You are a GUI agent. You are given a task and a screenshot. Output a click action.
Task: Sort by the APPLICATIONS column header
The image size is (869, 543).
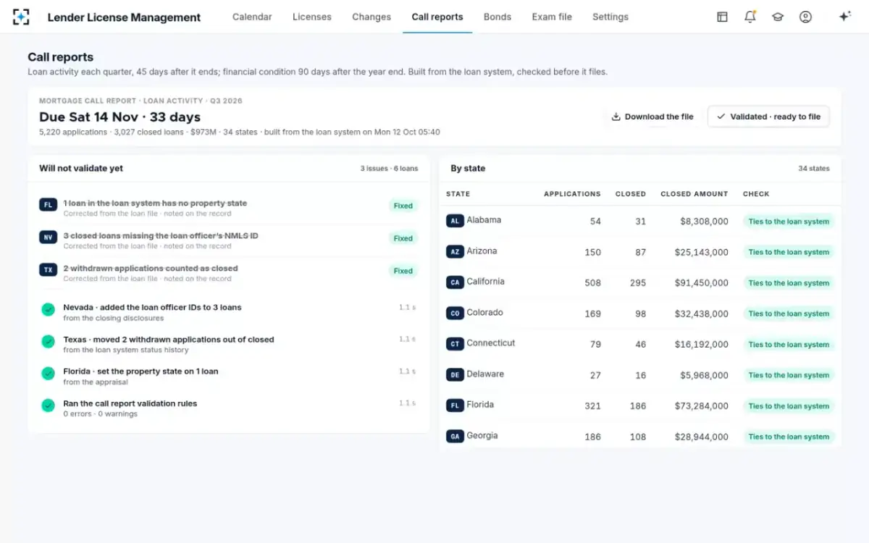coord(572,194)
